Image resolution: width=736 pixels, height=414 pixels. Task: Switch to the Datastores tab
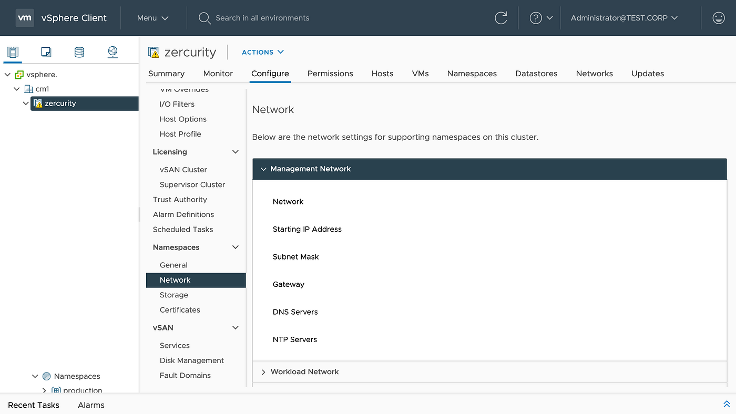pos(536,74)
